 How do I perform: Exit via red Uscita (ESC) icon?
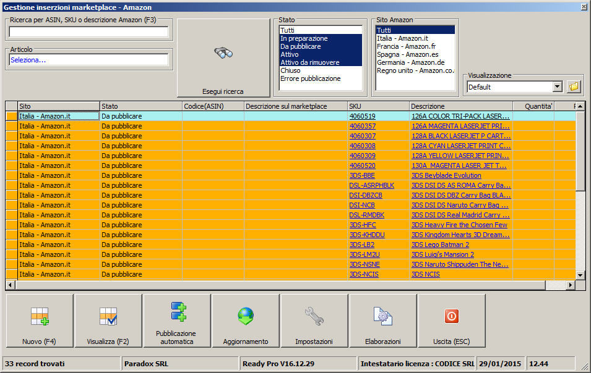(x=452, y=317)
